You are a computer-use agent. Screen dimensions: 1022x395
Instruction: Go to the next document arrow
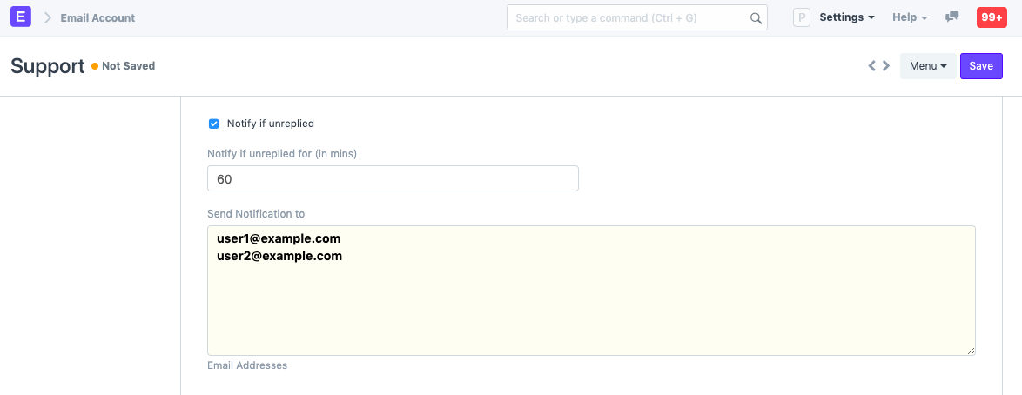click(886, 66)
